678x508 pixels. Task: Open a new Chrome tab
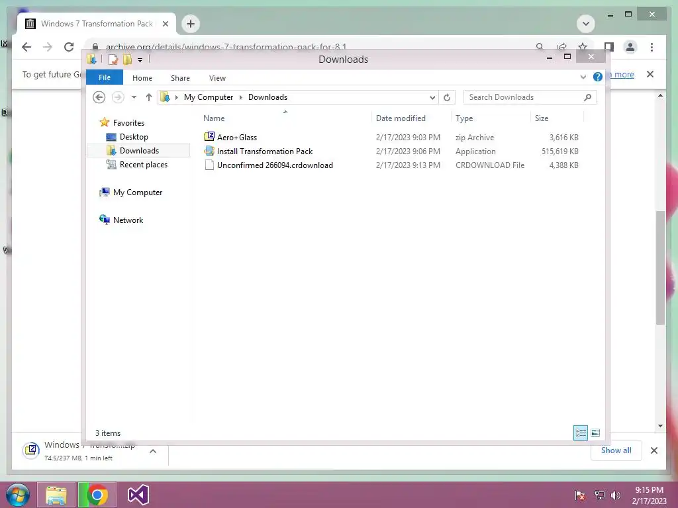(x=191, y=24)
